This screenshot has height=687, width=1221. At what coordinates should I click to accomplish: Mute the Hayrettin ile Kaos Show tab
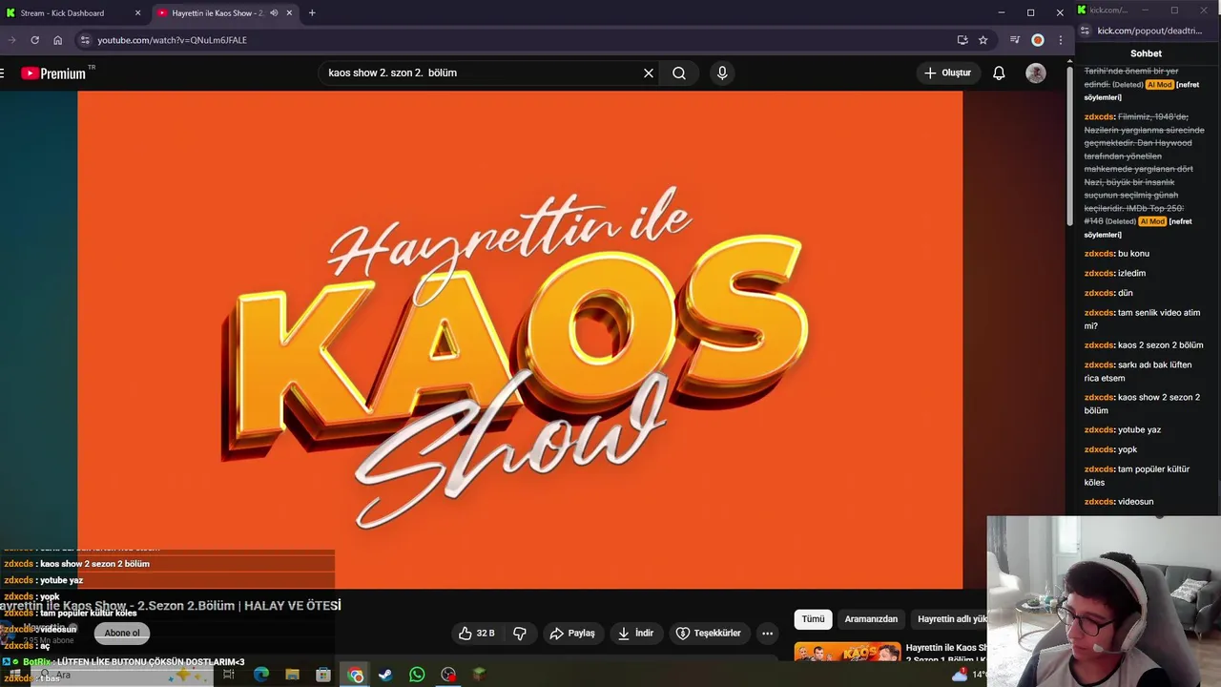[x=274, y=12]
